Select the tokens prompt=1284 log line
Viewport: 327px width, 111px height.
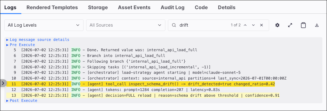tap(154, 90)
